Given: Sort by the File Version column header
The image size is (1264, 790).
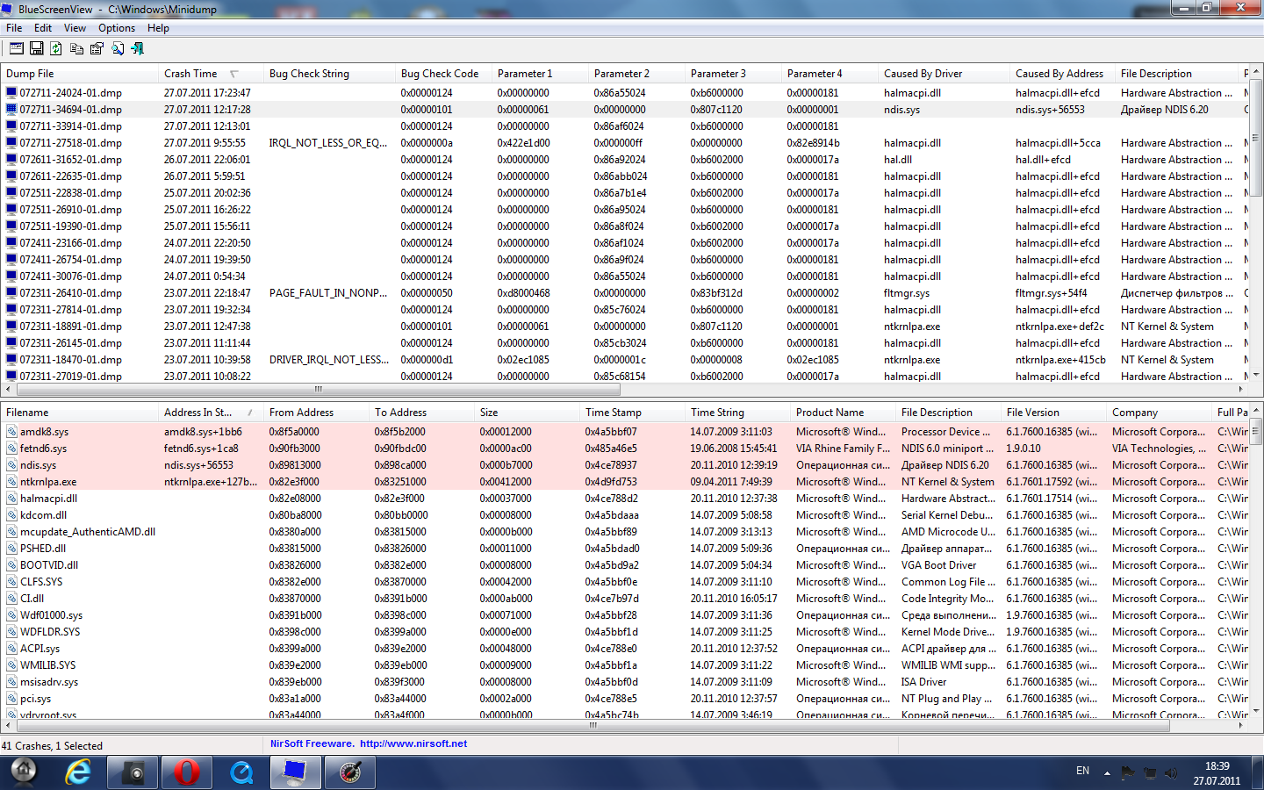Looking at the screenshot, I should (1054, 413).
